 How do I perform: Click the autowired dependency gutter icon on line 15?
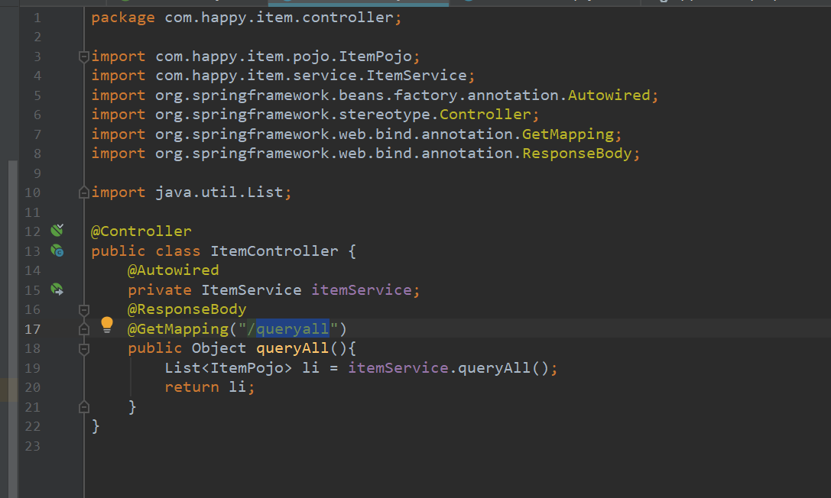click(57, 289)
